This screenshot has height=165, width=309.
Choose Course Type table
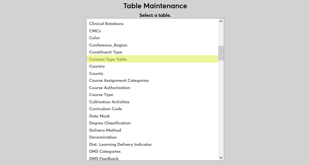[x=101, y=95]
